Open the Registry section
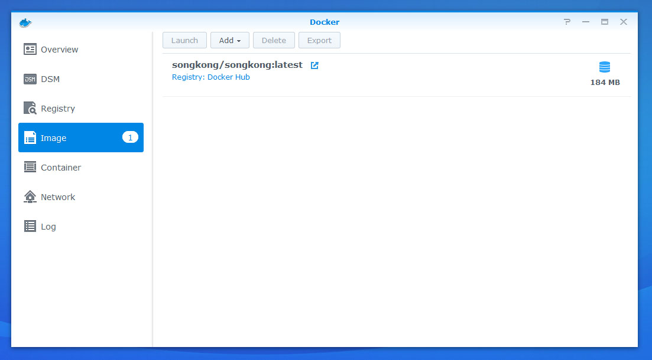652x360 pixels. click(x=80, y=109)
